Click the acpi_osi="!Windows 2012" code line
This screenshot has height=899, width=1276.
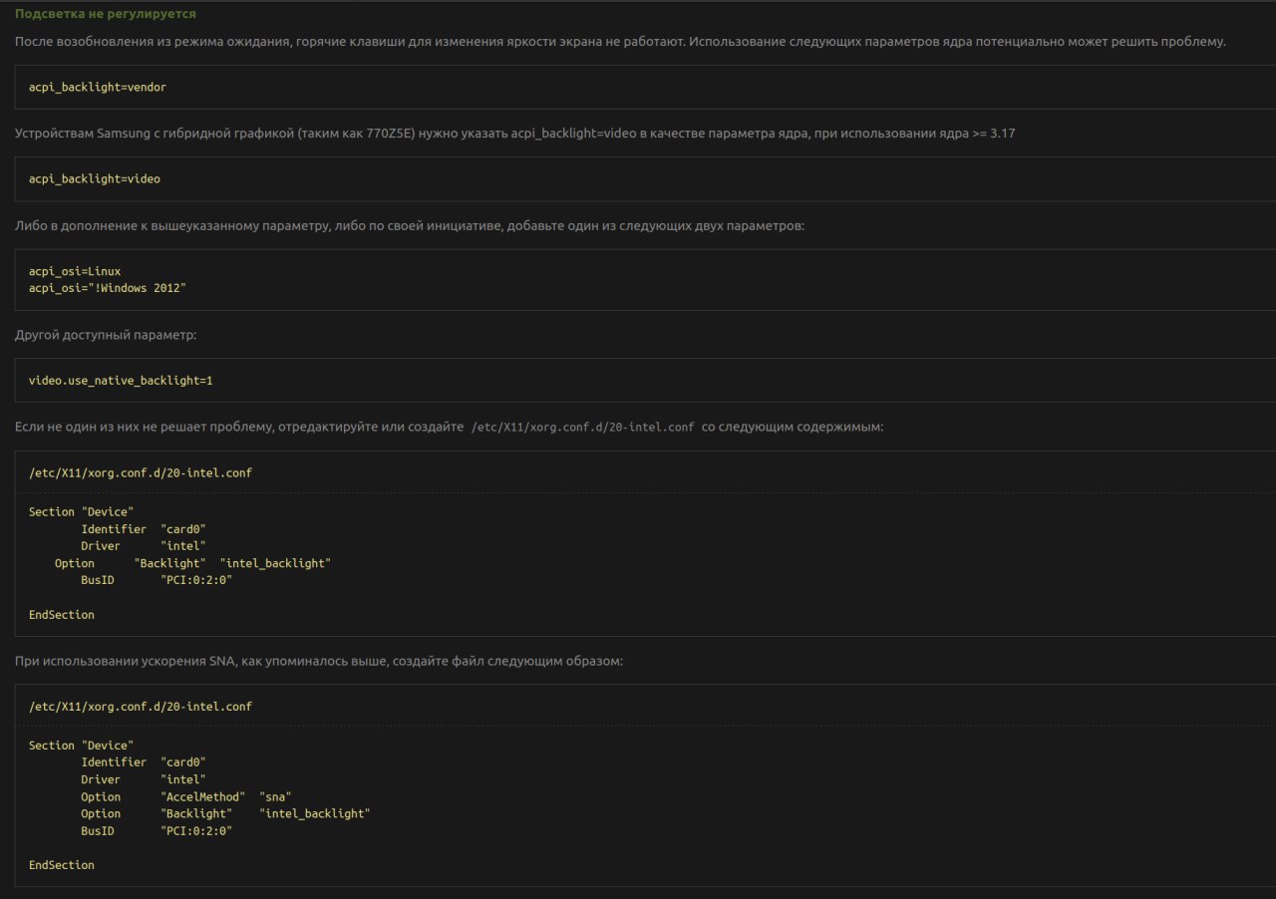pyautogui.click(x=108, y=288)
